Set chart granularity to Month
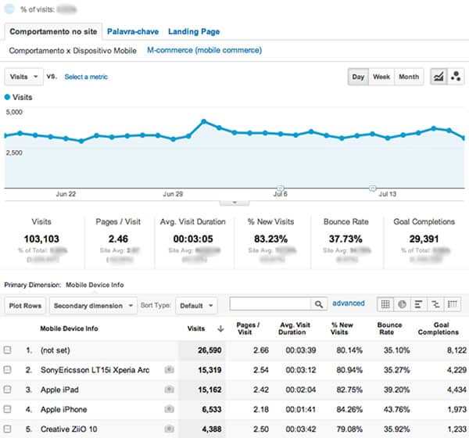The image size is (469, 438). pyautogui.click(x=409, y=77)
